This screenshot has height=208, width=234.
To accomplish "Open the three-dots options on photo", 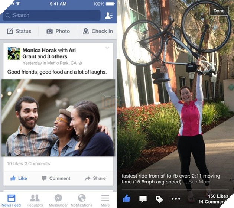I will tap(176, 199).
